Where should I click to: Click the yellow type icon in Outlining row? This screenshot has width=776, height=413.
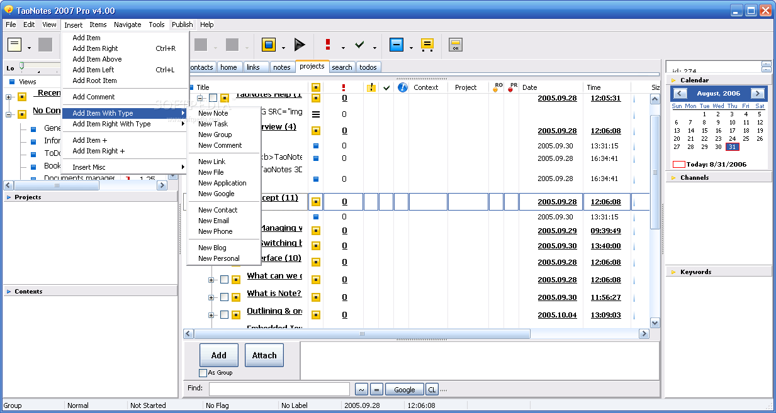point(316,315)
